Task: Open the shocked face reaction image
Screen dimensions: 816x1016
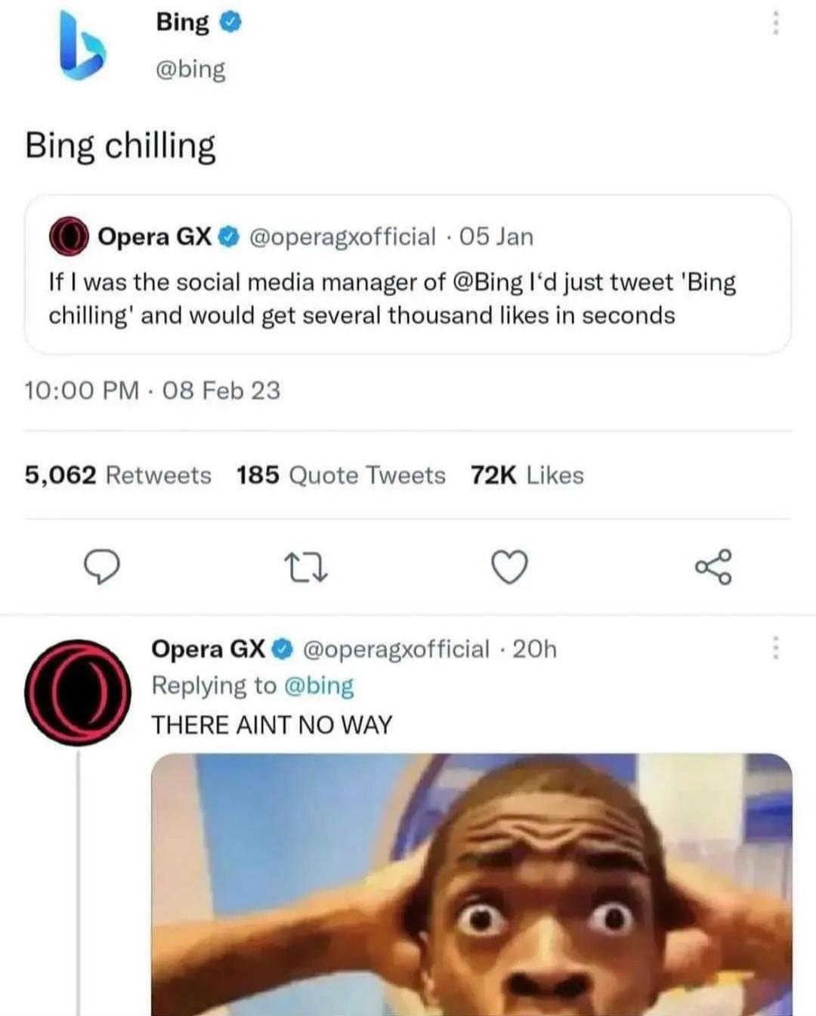Action: (471, 884)
